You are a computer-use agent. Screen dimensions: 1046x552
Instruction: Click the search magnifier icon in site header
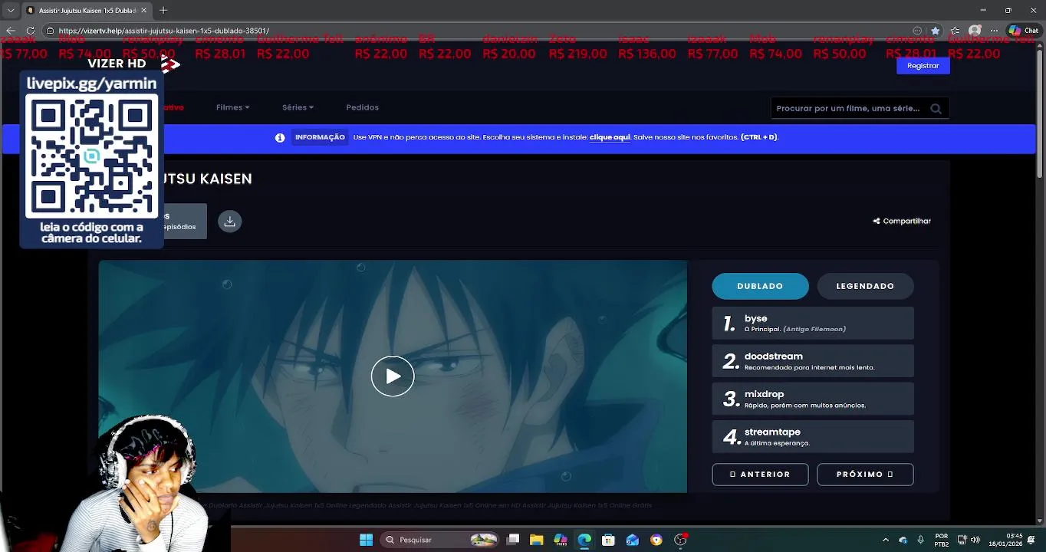(936, 108)
